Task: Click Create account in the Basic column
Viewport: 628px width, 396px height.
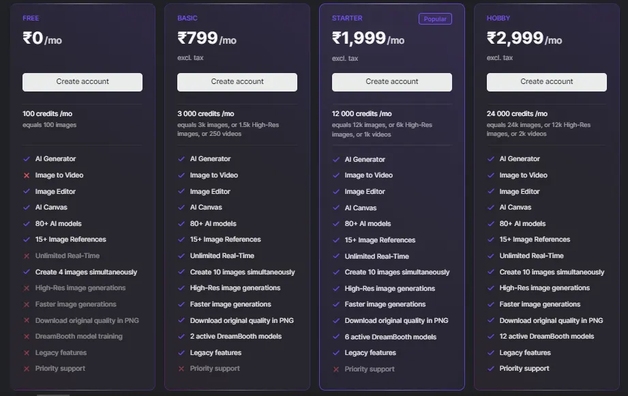Action: pos(237,82)
